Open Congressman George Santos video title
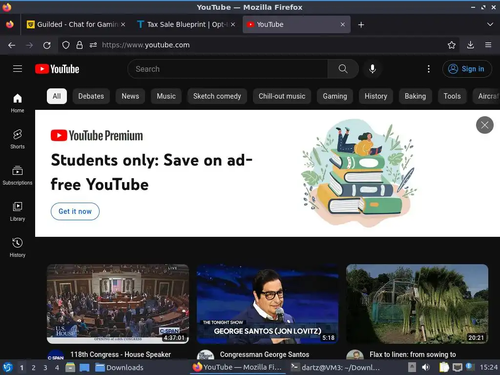Viewport: 500px width, 375px height. pos(264,354)
